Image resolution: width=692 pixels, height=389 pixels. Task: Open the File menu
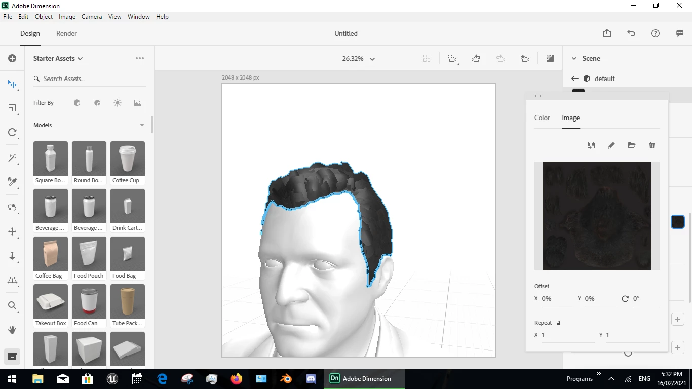pyautogui.click(x=8, y=17)
